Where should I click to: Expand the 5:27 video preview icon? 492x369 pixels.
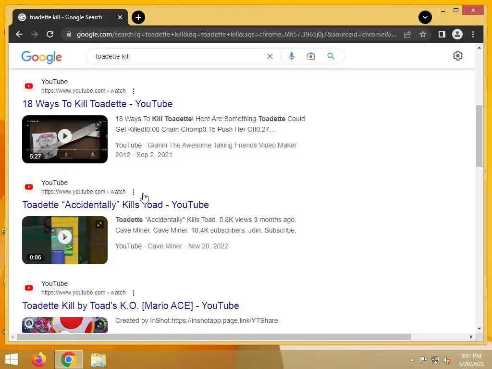point(99,123)
